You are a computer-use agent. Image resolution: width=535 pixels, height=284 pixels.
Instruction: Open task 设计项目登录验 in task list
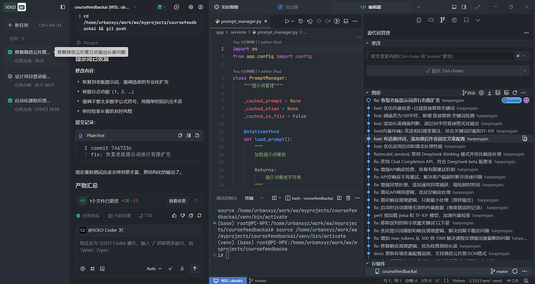35,80
